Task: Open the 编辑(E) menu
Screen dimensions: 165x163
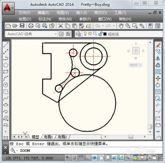Action: pyautogui.click(x=44, y=13)
